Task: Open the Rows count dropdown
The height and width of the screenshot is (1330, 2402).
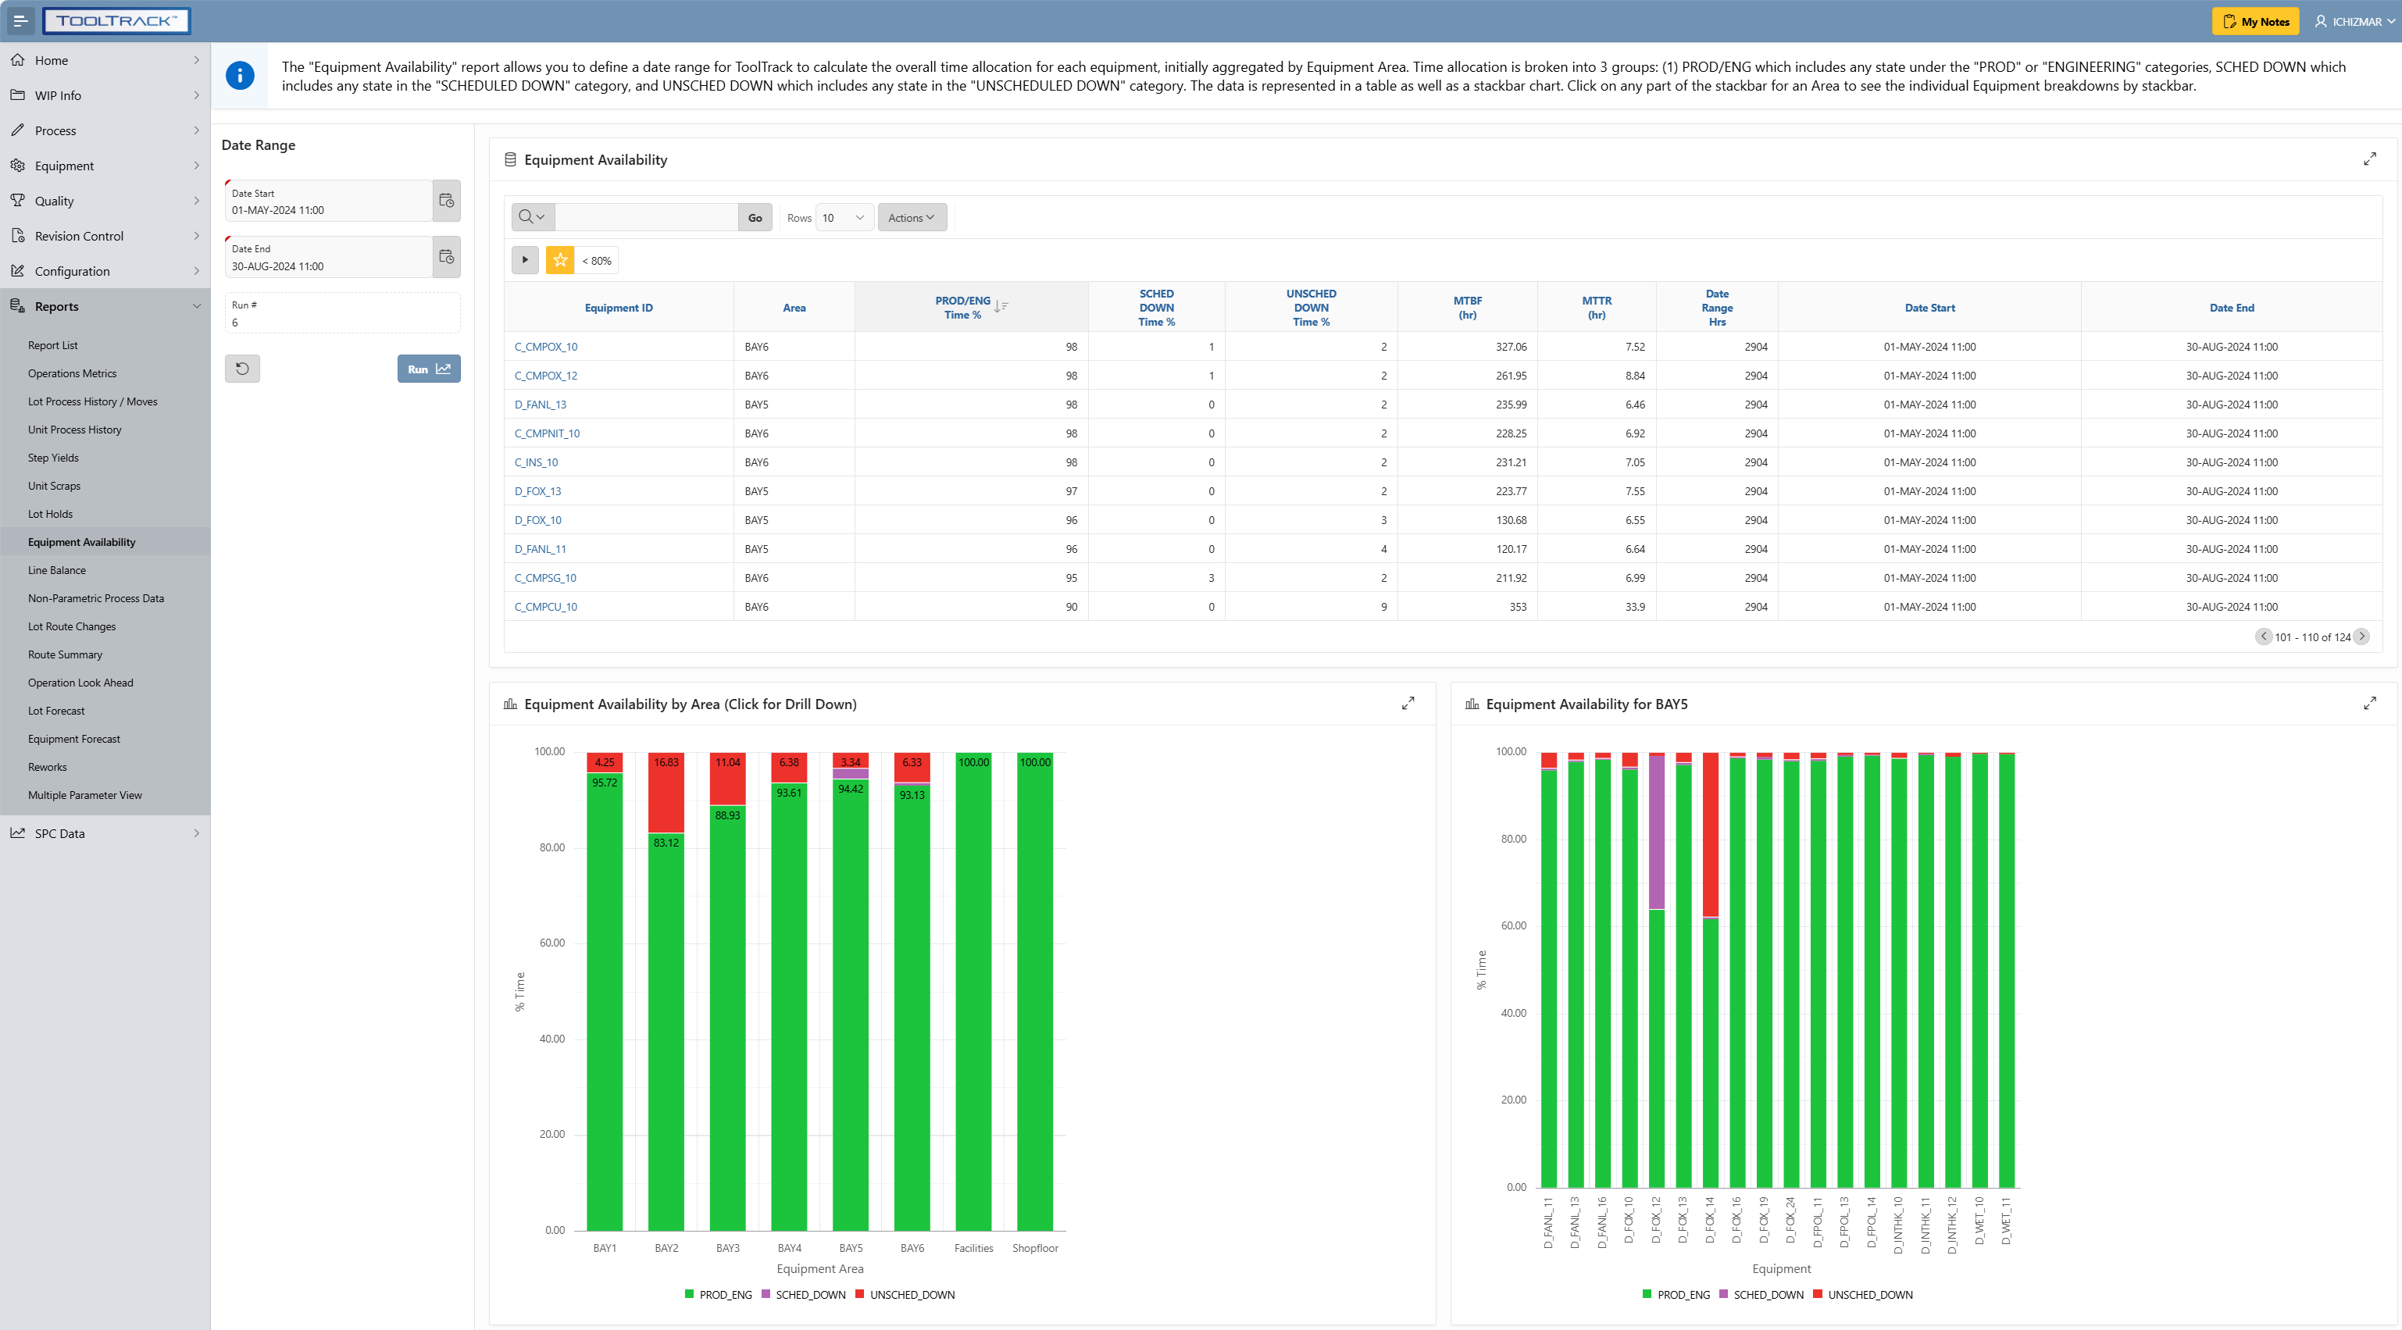Action: tap(843, 216)
